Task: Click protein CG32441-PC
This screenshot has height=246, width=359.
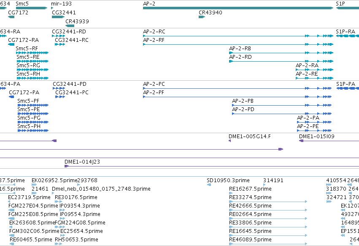Action: 60,97
